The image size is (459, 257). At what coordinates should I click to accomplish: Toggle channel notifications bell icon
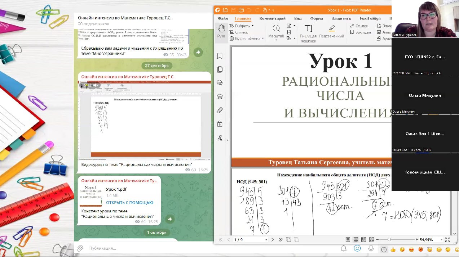344,248
